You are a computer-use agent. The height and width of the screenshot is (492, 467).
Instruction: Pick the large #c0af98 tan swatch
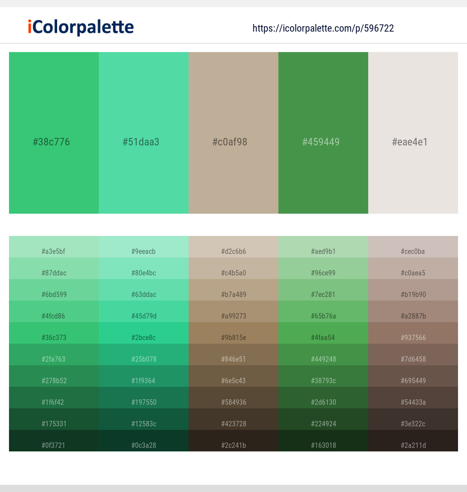click(x=233, y=133)
